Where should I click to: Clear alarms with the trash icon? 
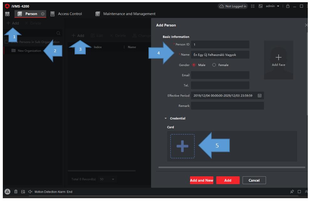pyautogui.click(x=16, y=192)
